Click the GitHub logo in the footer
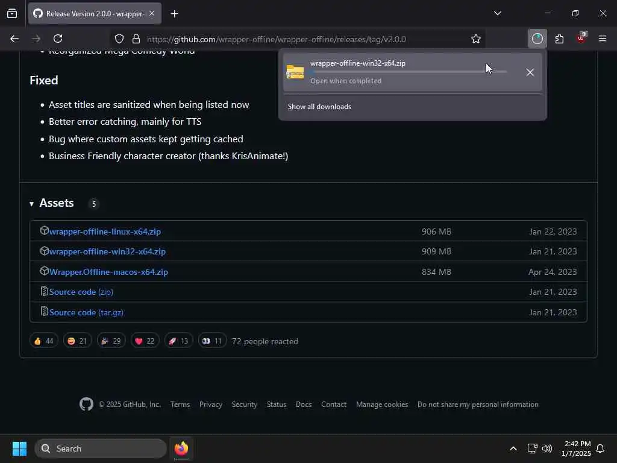 [87, 405]
